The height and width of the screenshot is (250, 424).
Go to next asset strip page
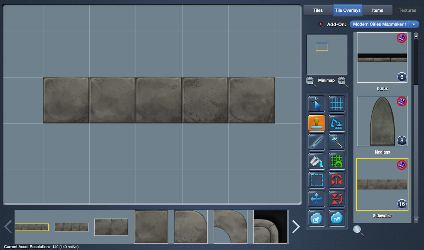tap(296, 227)
